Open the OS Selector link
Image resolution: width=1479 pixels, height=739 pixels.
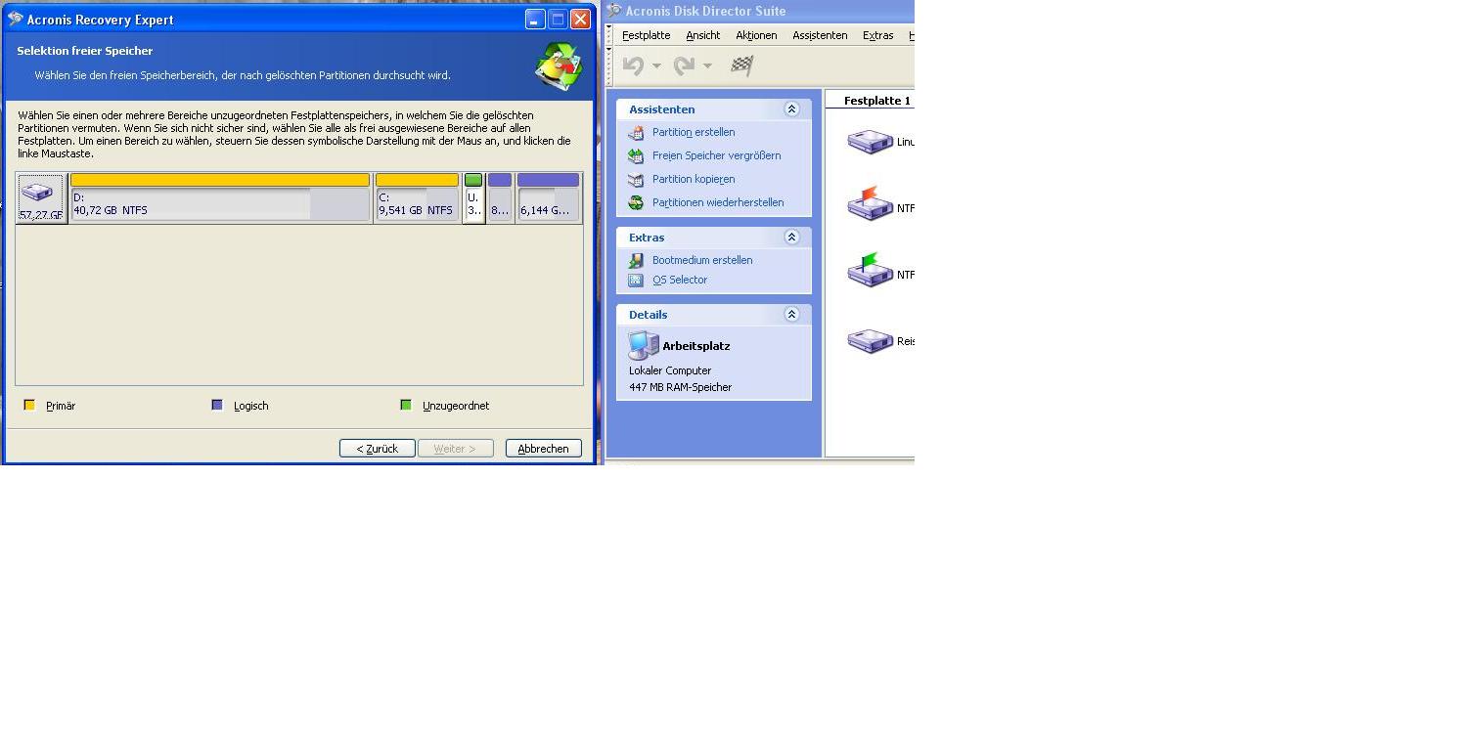tap(680, 280)
